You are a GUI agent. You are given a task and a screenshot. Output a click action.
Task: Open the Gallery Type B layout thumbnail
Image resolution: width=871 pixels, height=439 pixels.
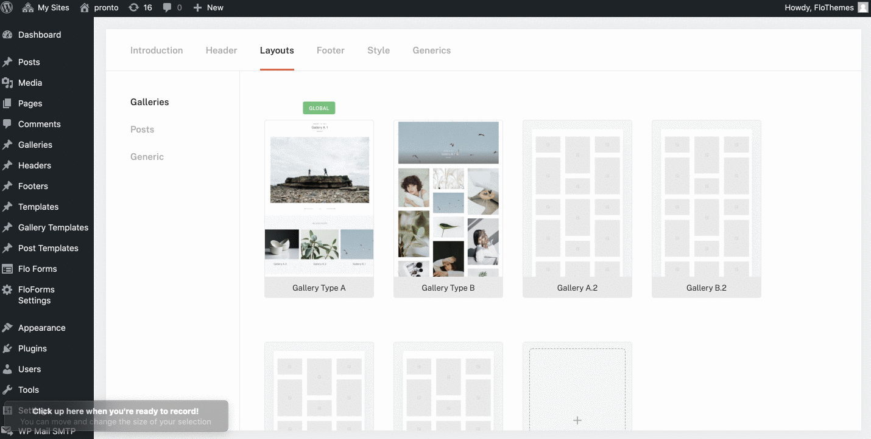448,209
